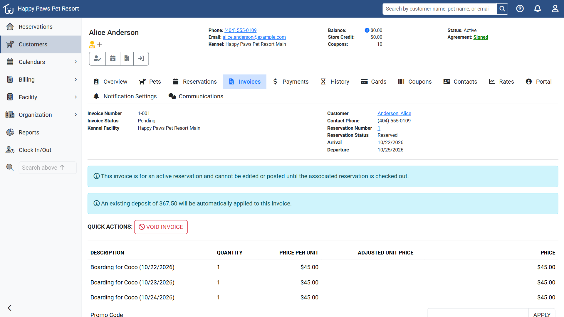The image size is (564, 317).
Task: Open the Rates tab
Action: click(x=501, y=82)
